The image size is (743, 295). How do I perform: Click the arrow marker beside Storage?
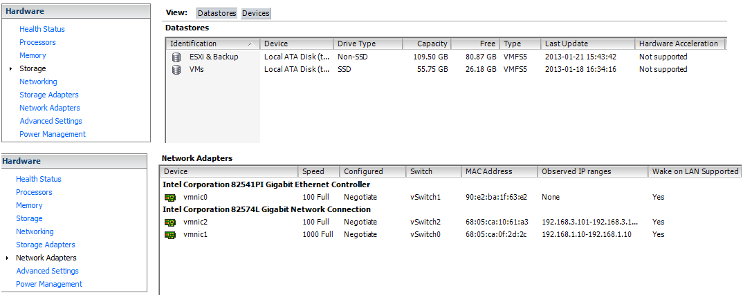click(x=11, y=68)
